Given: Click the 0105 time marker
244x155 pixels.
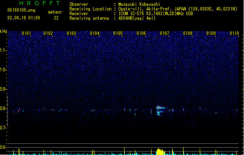Looking at the screenshot, I should pyautogui.click(x=118, y=33).
